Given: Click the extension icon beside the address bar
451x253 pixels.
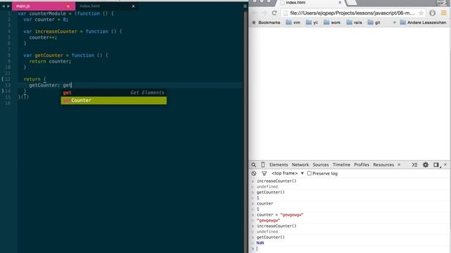Looking at the screenshot, I should [432, 13].
